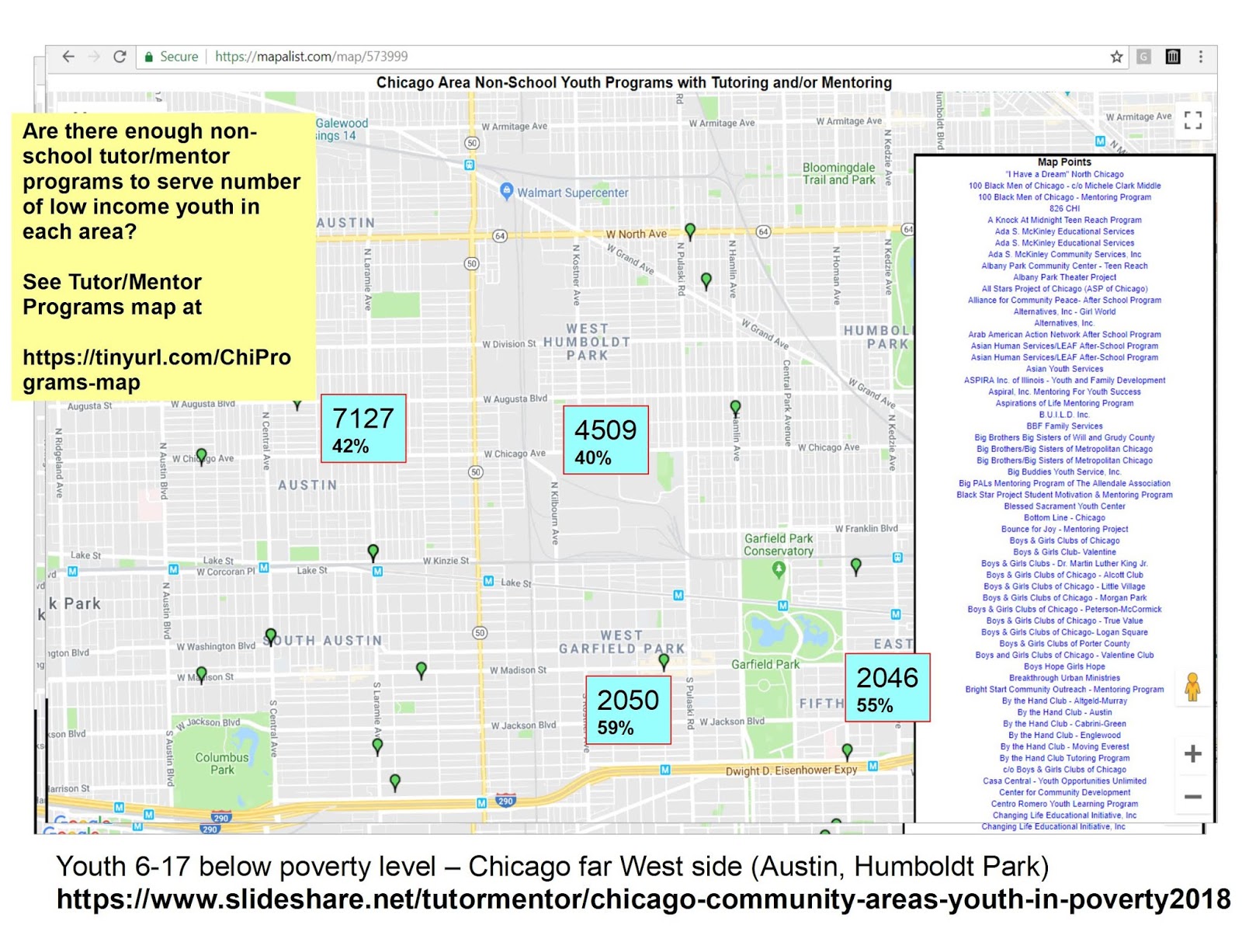Viewport: 1242px width, 932px height.
Task: Click the green marker on W North Ave
Action: (690, 230)
